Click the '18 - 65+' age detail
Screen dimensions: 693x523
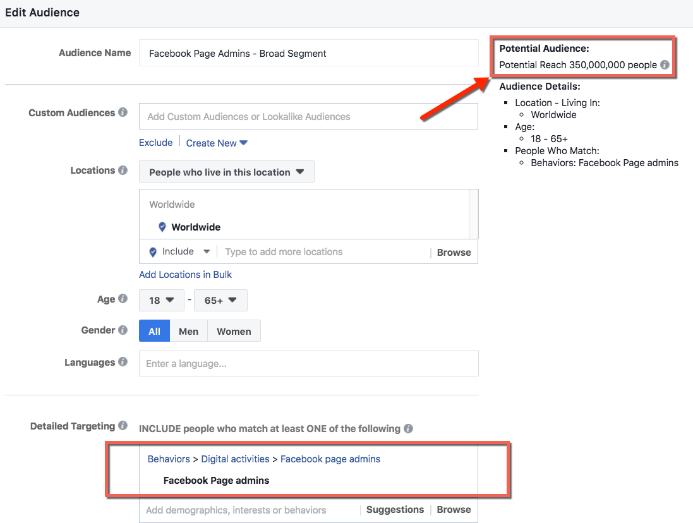(x=549, y=139)
